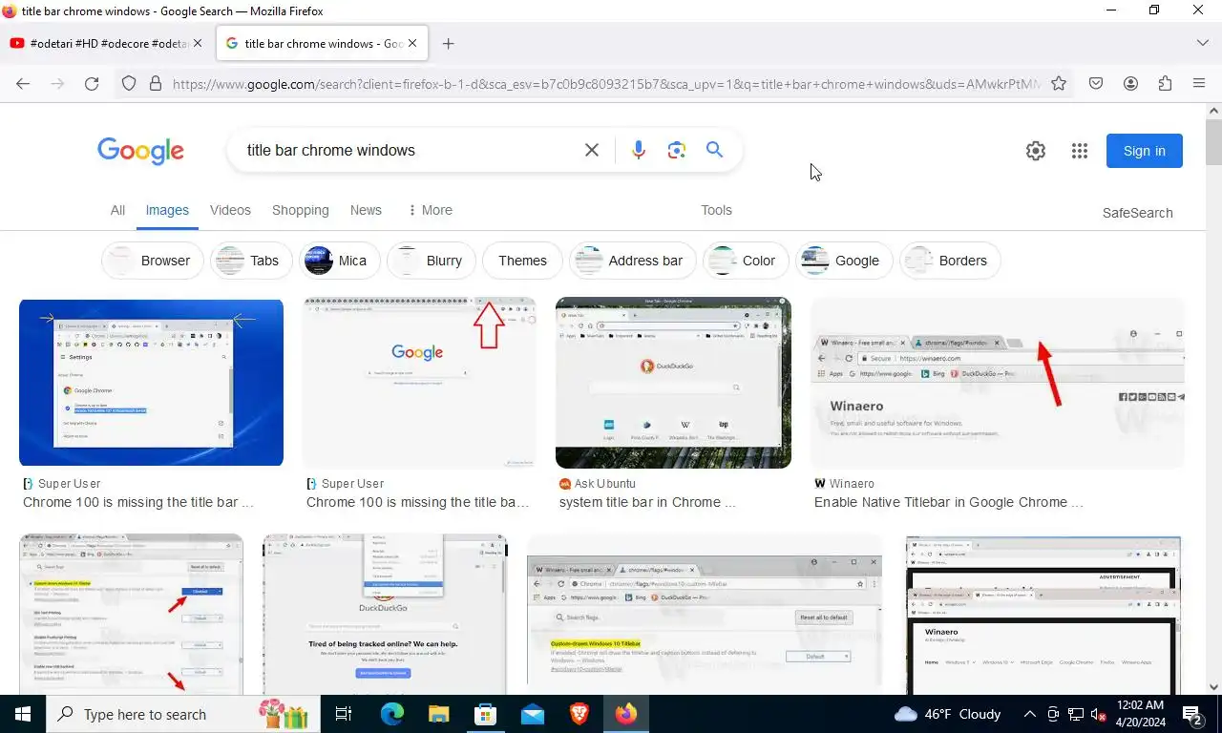Open Google apps grid icon
This screenshot has height=733, width=1222.
(x=1080, y=151)
